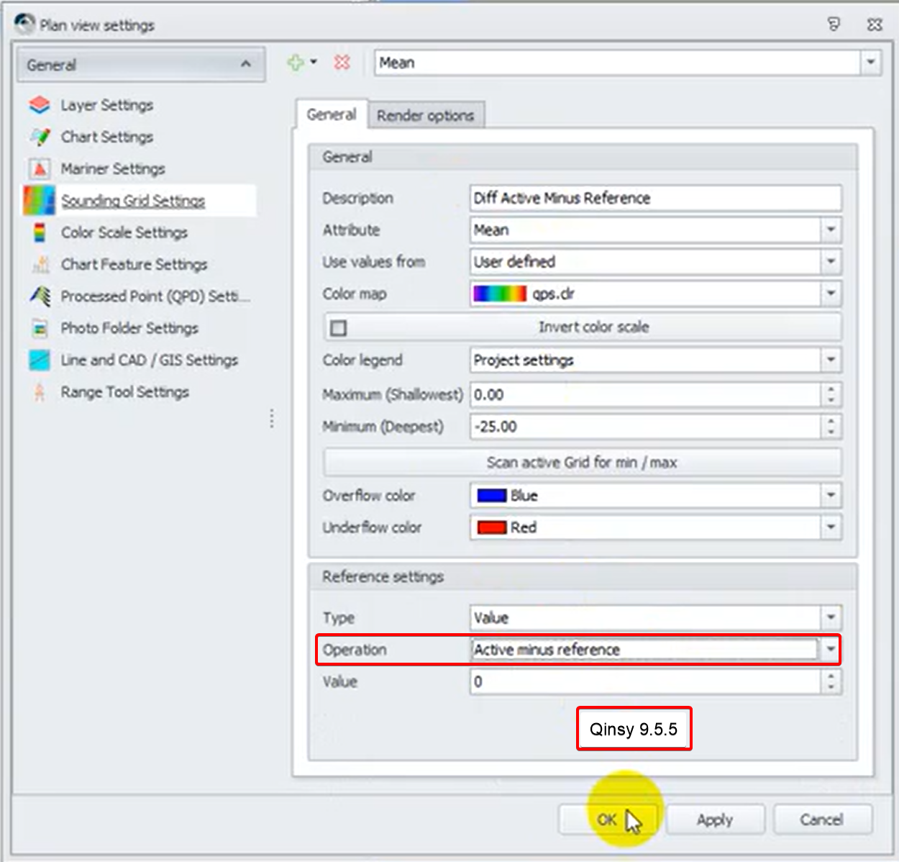
Task: Open the Operation dropdown
Action: [831, 650]
